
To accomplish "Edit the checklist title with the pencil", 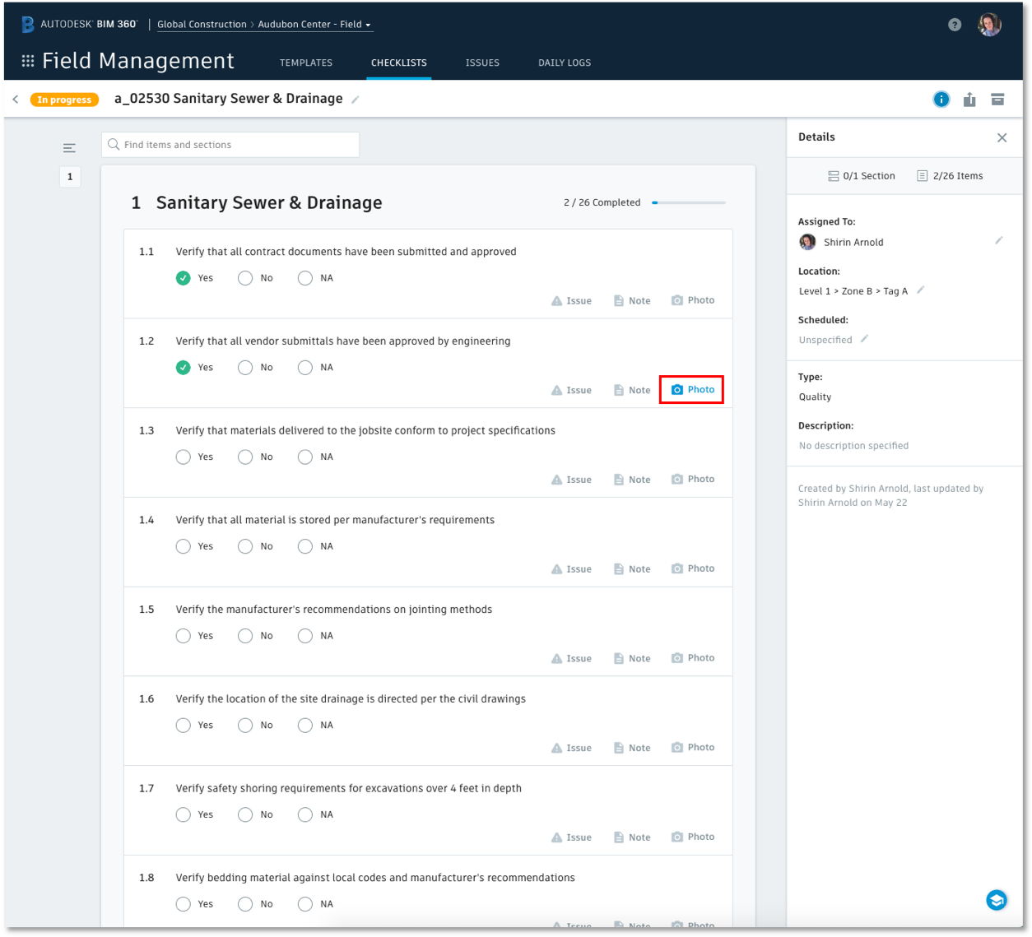I will 355,98.
